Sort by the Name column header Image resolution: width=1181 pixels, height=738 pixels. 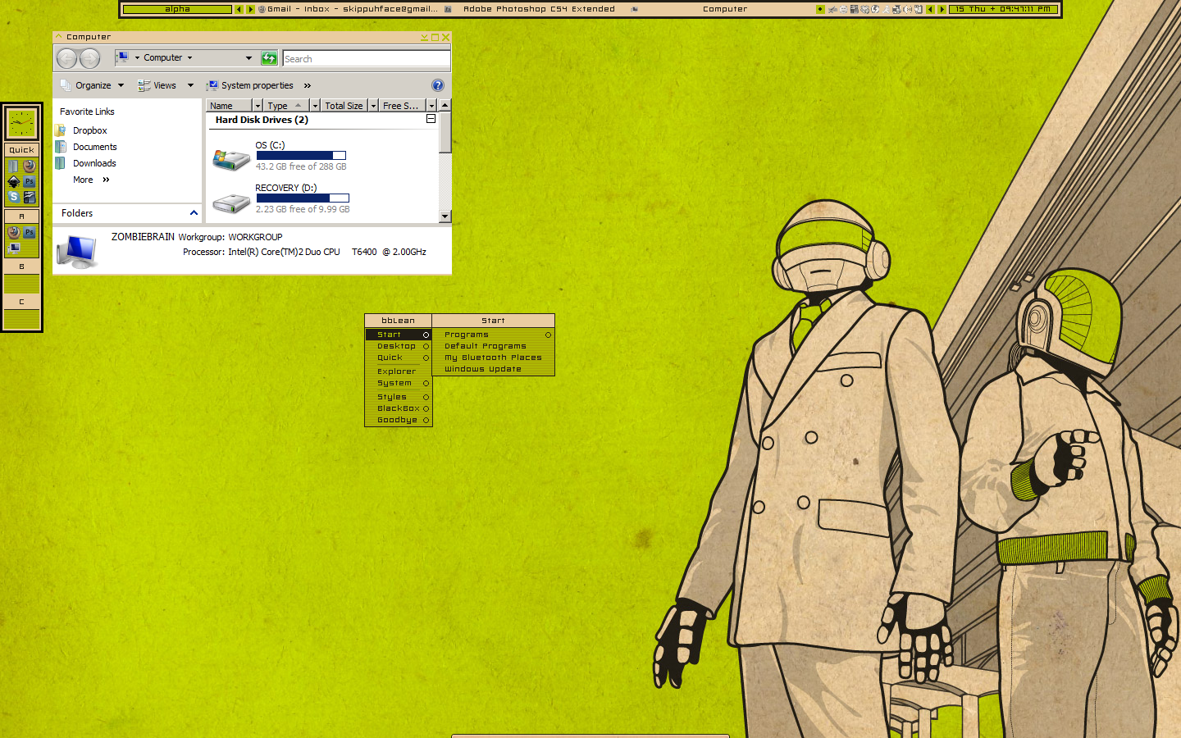click(229, 106)
